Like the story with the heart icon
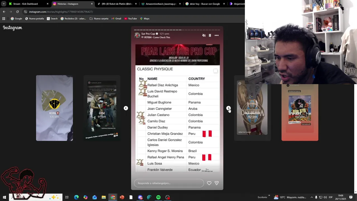The height and width of the screenshot is (201, 357). 209,183
